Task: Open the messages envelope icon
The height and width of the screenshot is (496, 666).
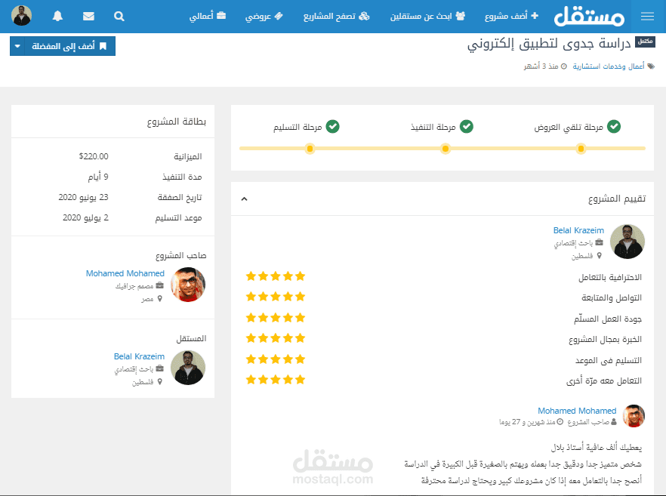Action: coord(88,16)
